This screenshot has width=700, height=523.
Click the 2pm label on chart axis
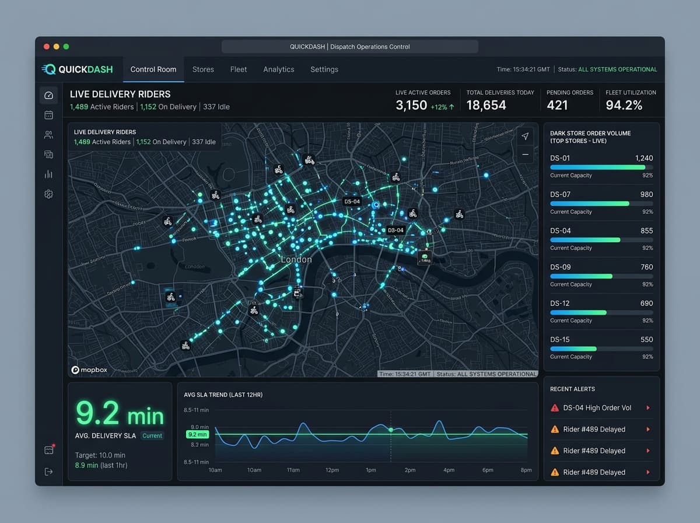pos(410,470)
